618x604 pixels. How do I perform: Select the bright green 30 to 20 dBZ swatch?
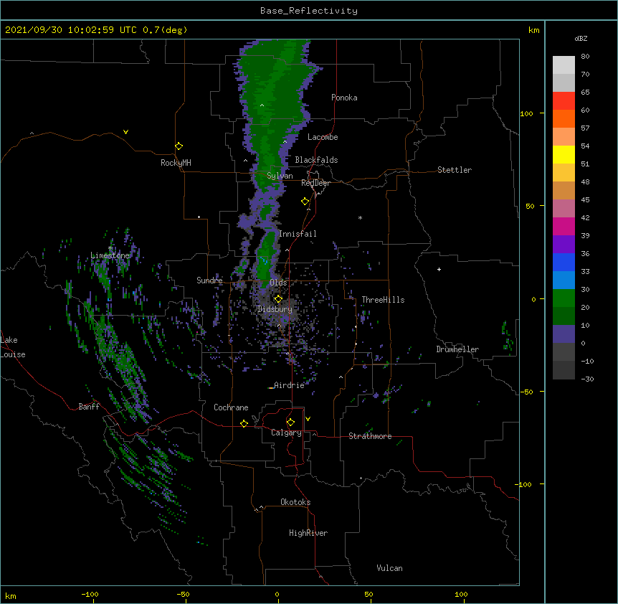click(564, 298)
